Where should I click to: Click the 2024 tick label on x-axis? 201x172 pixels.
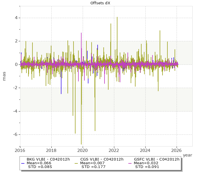[145, 150]
